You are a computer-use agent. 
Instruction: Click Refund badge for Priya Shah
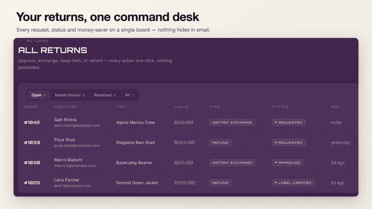[220, 143]
